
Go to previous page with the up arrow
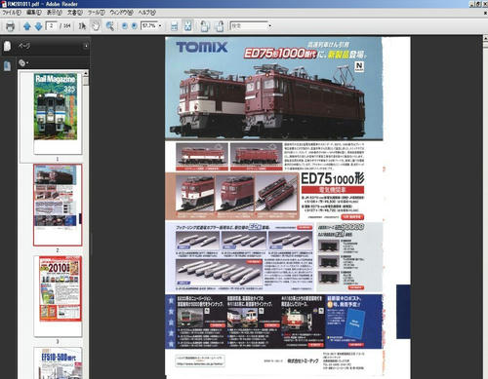point(27,26)
